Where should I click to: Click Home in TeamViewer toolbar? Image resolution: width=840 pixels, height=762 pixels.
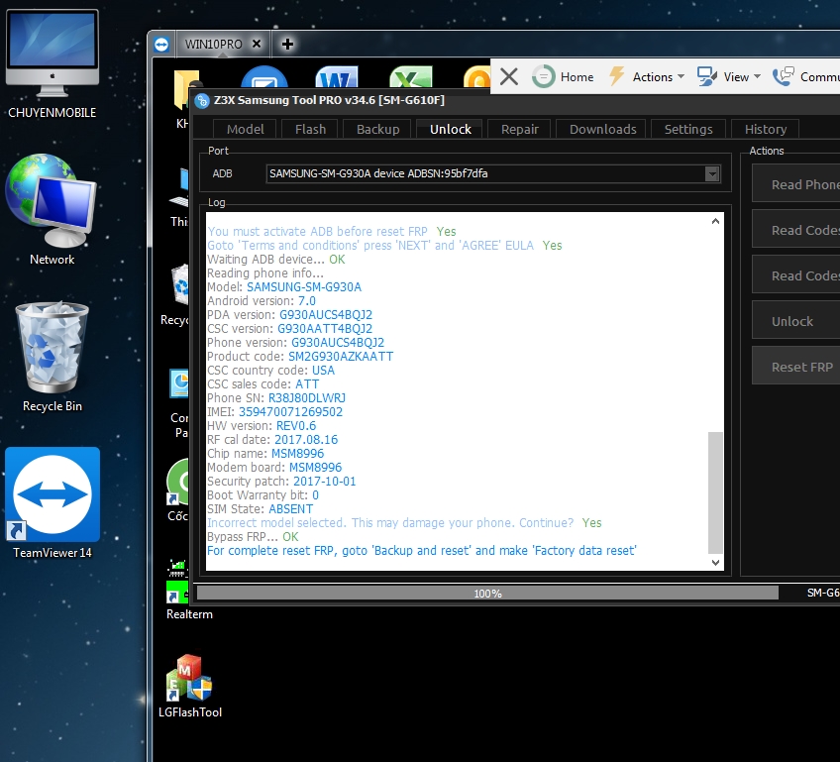pos(563,76)
